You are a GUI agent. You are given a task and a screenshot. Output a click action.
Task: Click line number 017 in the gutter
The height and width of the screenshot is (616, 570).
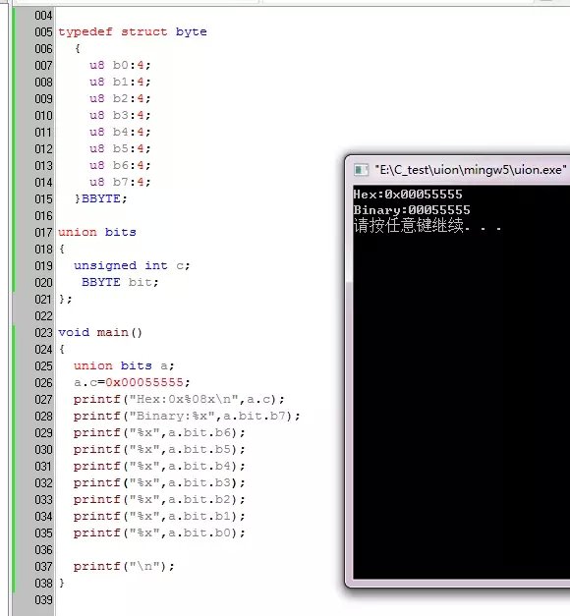[43, 232]
